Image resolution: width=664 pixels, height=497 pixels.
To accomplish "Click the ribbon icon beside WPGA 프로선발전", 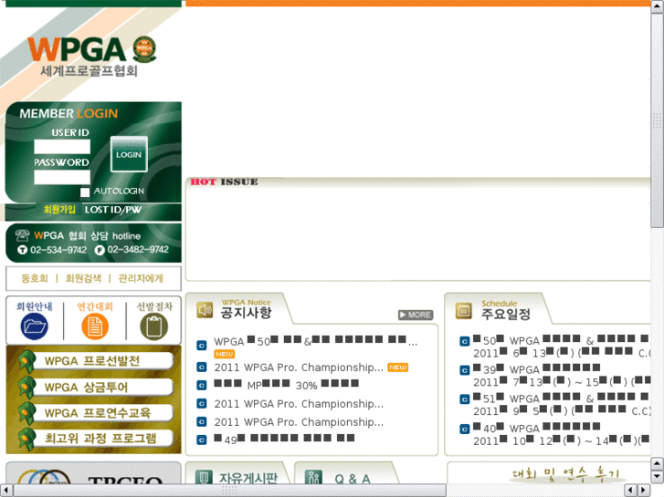I will [x=26, y=361].
